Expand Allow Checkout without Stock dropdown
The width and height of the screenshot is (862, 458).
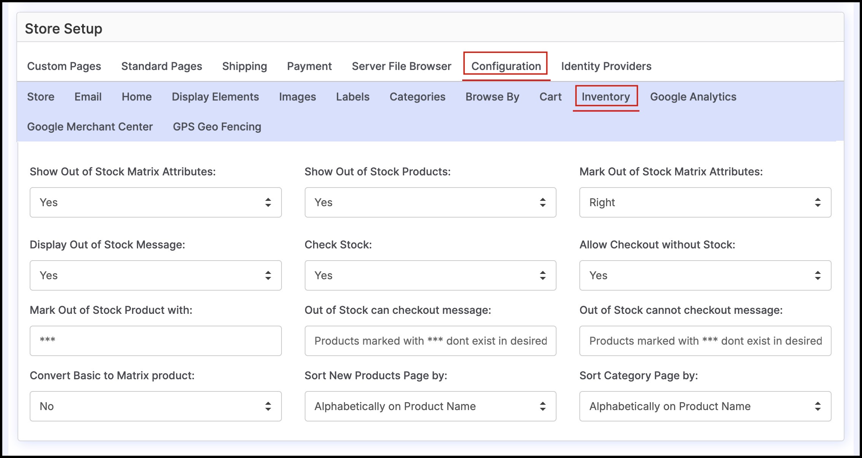(705, 275)
